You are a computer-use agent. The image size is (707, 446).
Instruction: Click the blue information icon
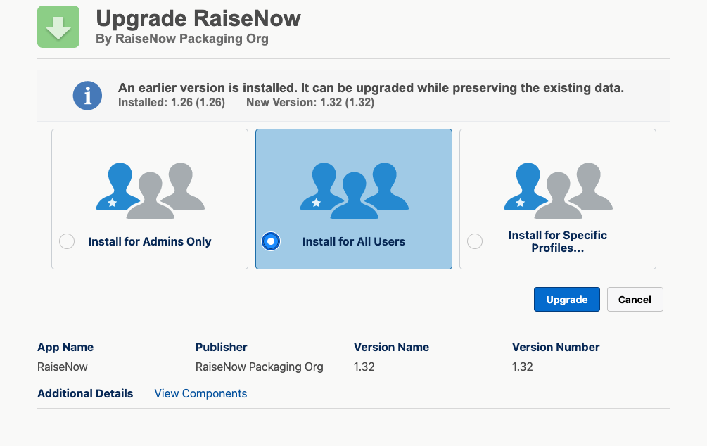(x=87, y=96)
